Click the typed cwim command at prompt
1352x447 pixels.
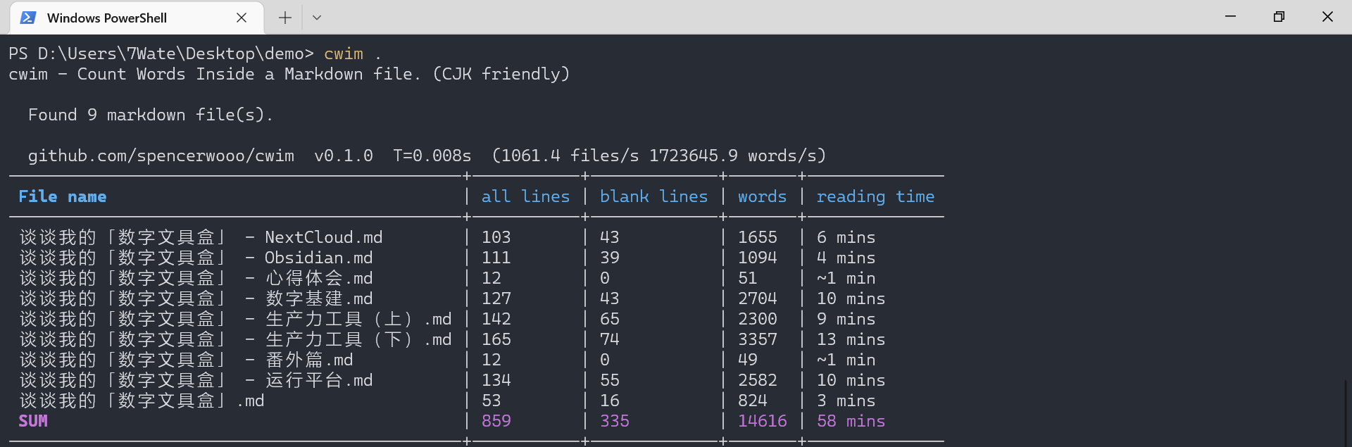(344, 54)
